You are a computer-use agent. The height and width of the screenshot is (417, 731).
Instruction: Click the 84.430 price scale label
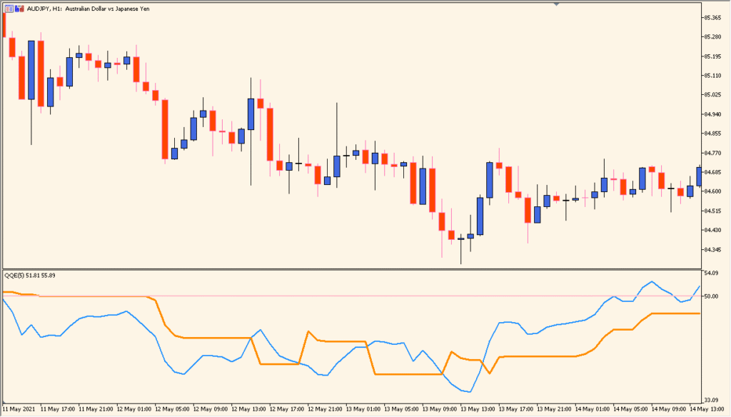[x=712, y=230]
